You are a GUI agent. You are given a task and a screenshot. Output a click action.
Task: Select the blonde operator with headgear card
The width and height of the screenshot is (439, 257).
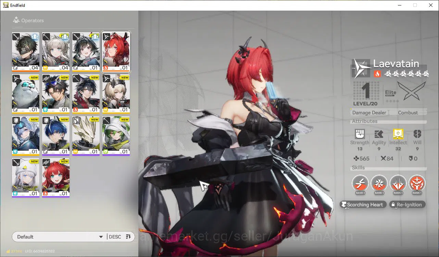pos(116,94)
